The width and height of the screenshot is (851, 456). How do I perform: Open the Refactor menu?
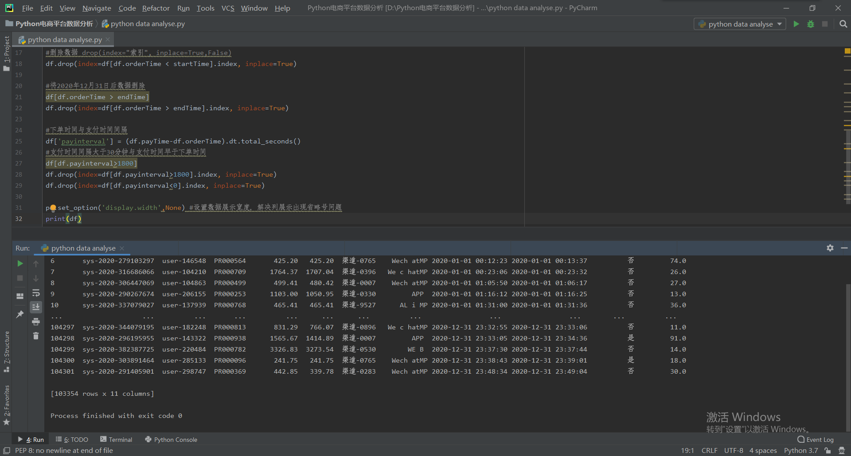click(x=156, y=8)
